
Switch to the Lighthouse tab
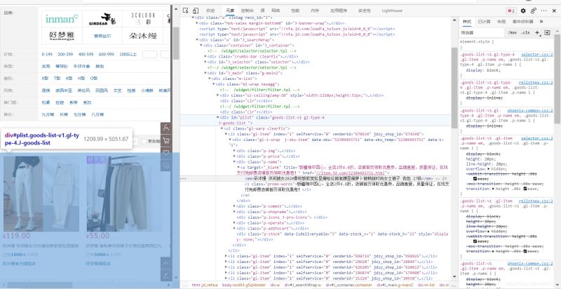click(392, 11)
